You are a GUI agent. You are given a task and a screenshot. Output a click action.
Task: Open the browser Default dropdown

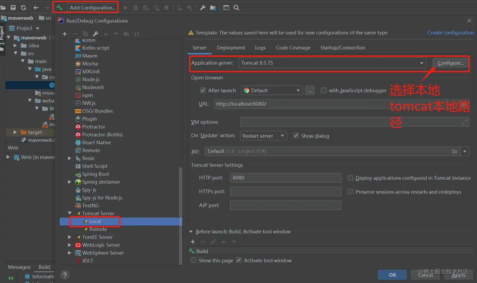coord(272,90)
